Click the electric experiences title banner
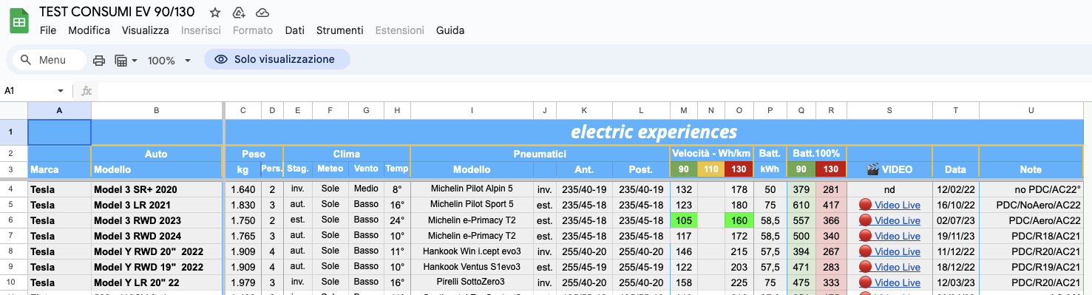 pos(654,132)
